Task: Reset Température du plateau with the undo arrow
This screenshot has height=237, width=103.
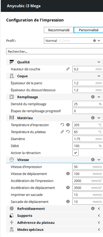Action: [68, 132]
